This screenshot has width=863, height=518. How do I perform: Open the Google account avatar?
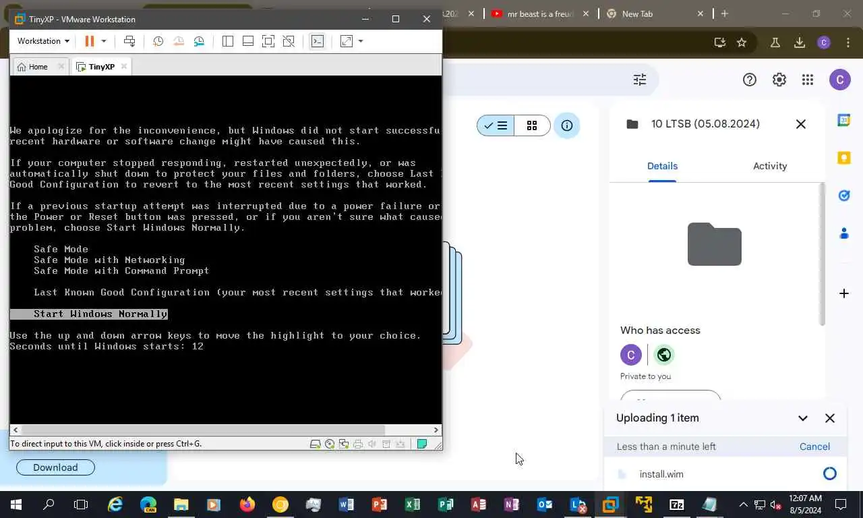839,80
